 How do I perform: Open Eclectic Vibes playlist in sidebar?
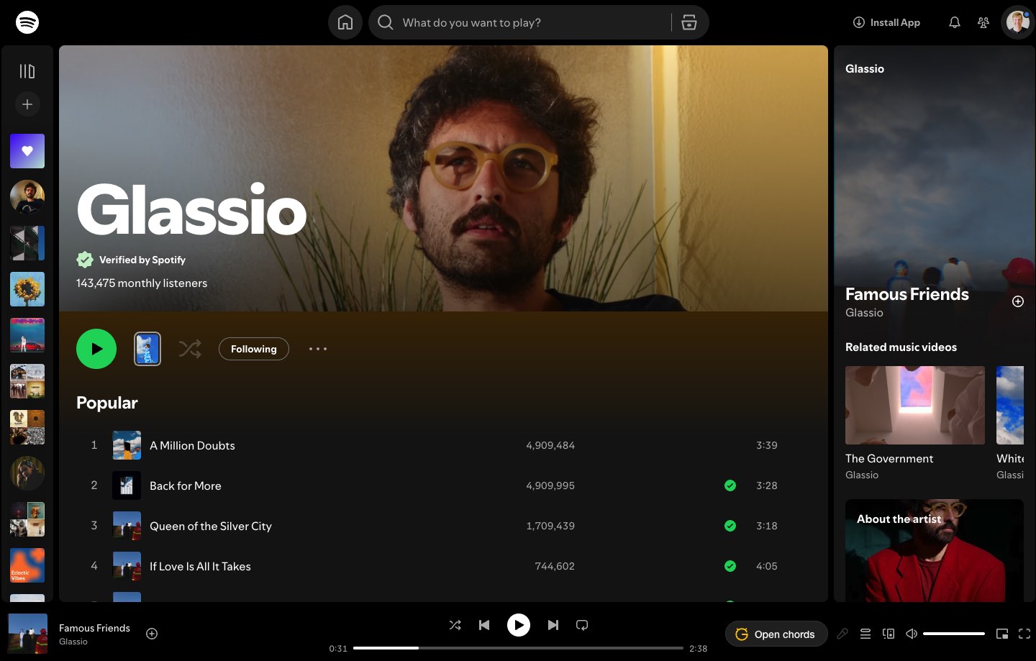pos(27,565)
